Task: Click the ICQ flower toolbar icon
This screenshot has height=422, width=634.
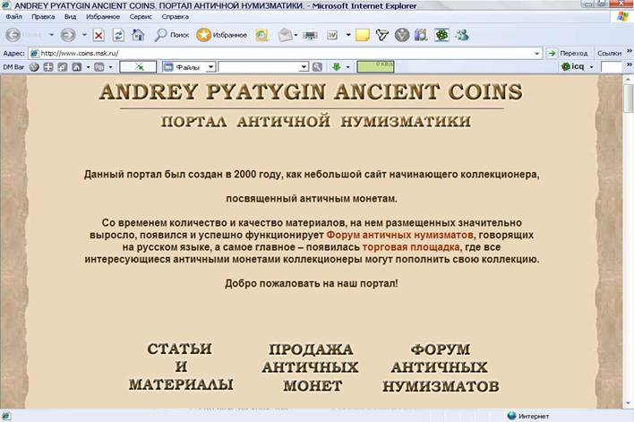Action: pyautogui.click(x=441, y=35)
